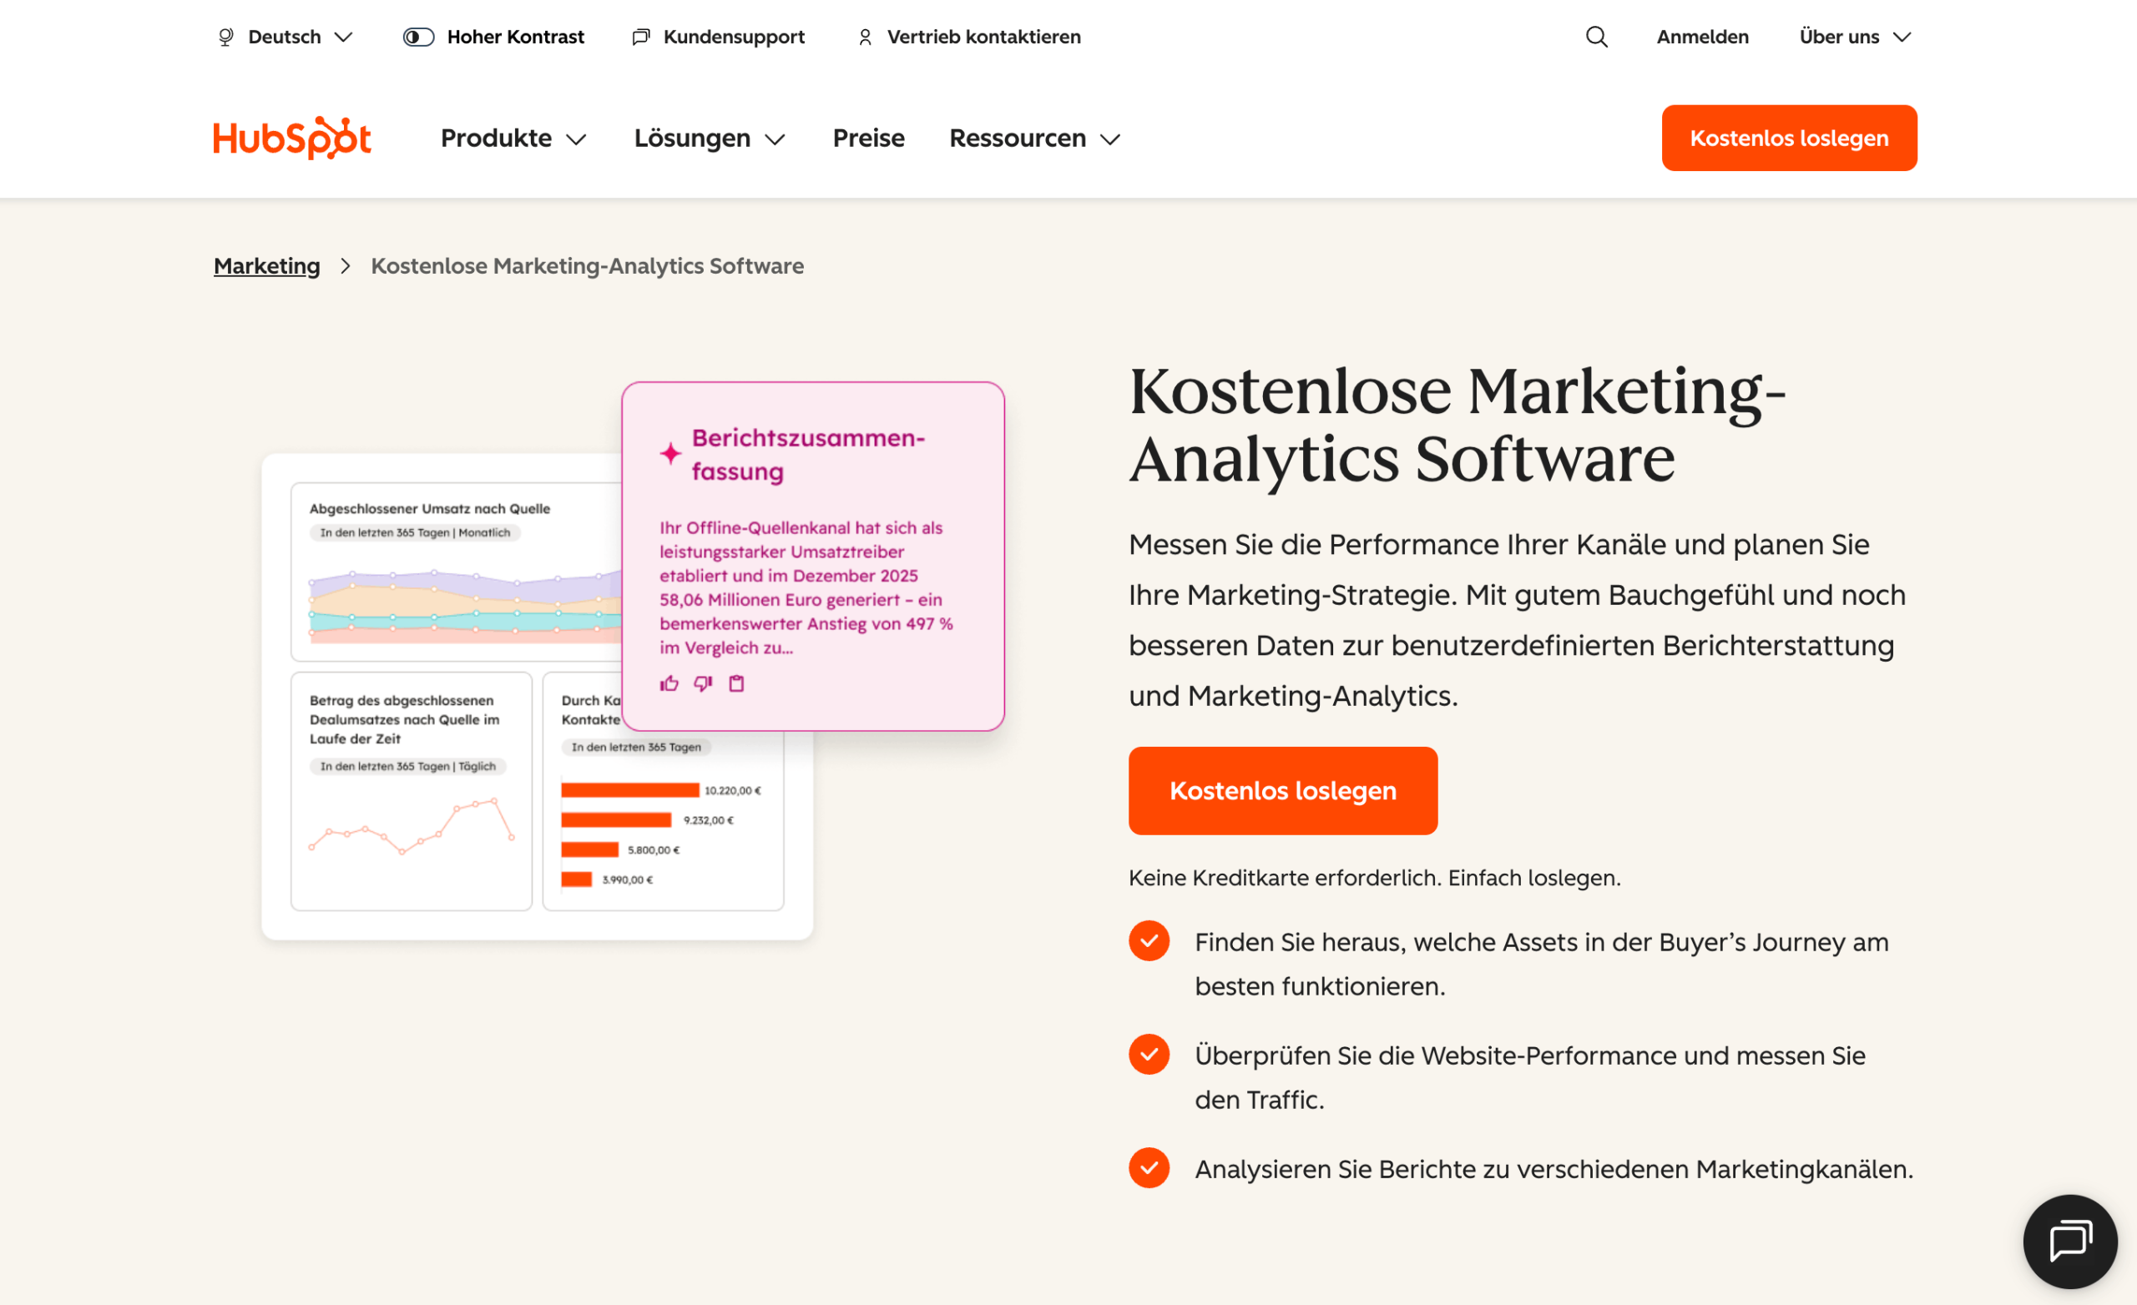This screenshot has width=2137, height=1305.
Task: Click the orange Kostenlos loslegen button
Action: pos(1283,790)
